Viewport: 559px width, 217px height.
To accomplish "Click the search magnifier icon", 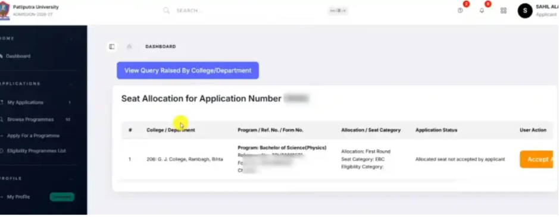I will pyautogui.click(x=166, y=10).
